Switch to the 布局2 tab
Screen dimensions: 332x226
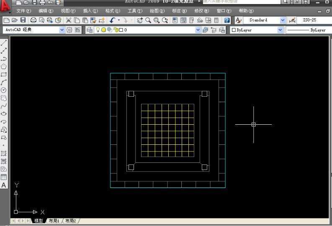pyautogui.click(x=70, y=221)
